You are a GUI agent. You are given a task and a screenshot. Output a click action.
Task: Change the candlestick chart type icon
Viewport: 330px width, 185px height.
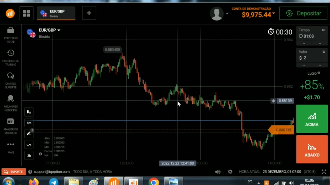[x=29, y=112]
